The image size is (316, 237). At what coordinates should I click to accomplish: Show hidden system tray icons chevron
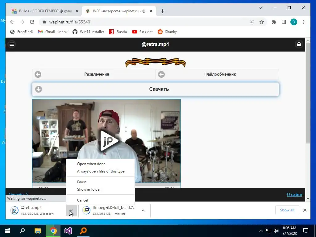click(261, 231)
